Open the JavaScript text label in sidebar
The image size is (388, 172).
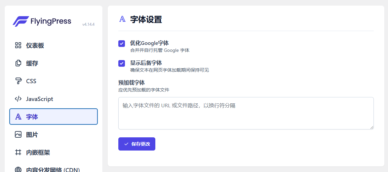pyautogui.click(x=40, y=99)
